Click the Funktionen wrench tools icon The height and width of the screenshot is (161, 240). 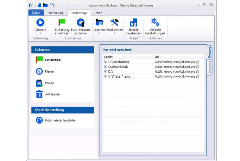point(115,22)
